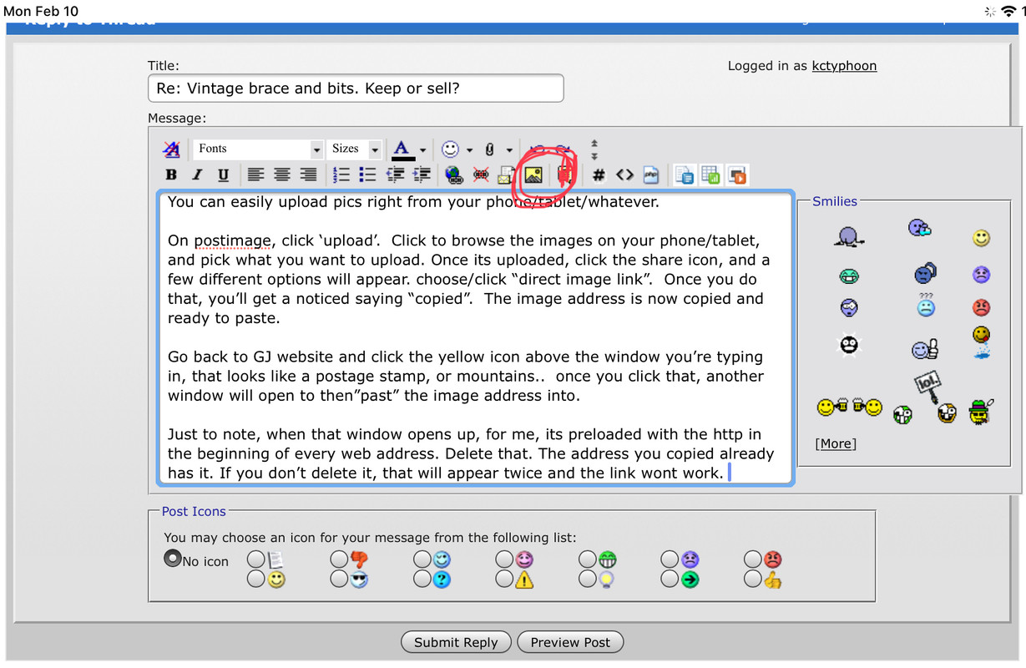Align text center
This screenshot has height=668, width=1026.
tap(282, 175)
